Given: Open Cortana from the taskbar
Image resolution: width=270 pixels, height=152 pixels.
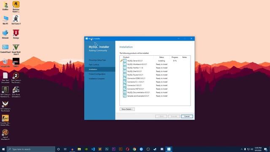Looking at the screenshot, I should (x=58, y=149).
